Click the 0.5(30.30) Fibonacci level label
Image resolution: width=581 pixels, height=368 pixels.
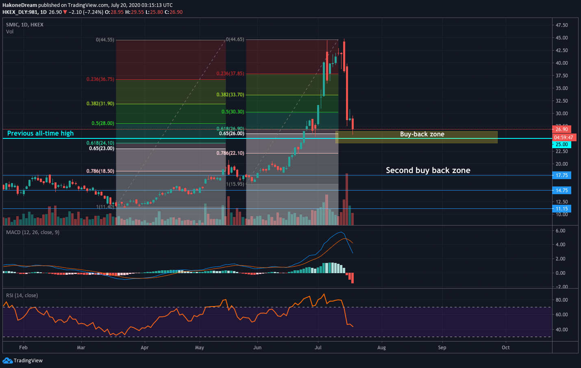coord(233,112)
